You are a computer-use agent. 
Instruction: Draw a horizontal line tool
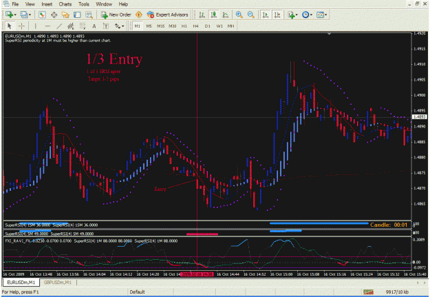click(47, 26)
